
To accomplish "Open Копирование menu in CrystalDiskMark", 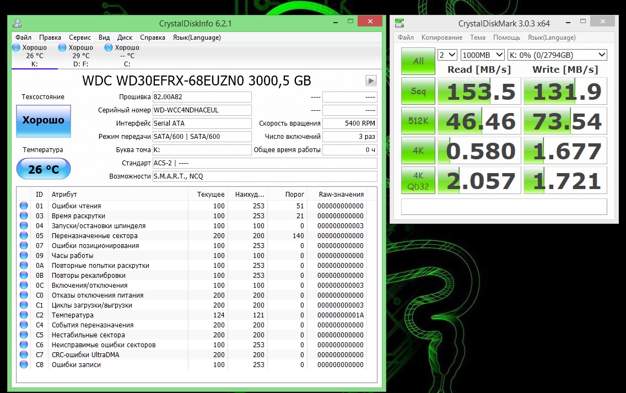I will pos(442,37).
